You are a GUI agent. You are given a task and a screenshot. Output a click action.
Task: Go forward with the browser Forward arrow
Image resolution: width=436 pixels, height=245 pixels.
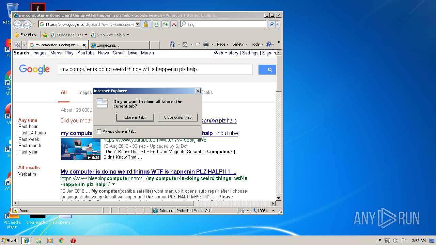point(27,24)
